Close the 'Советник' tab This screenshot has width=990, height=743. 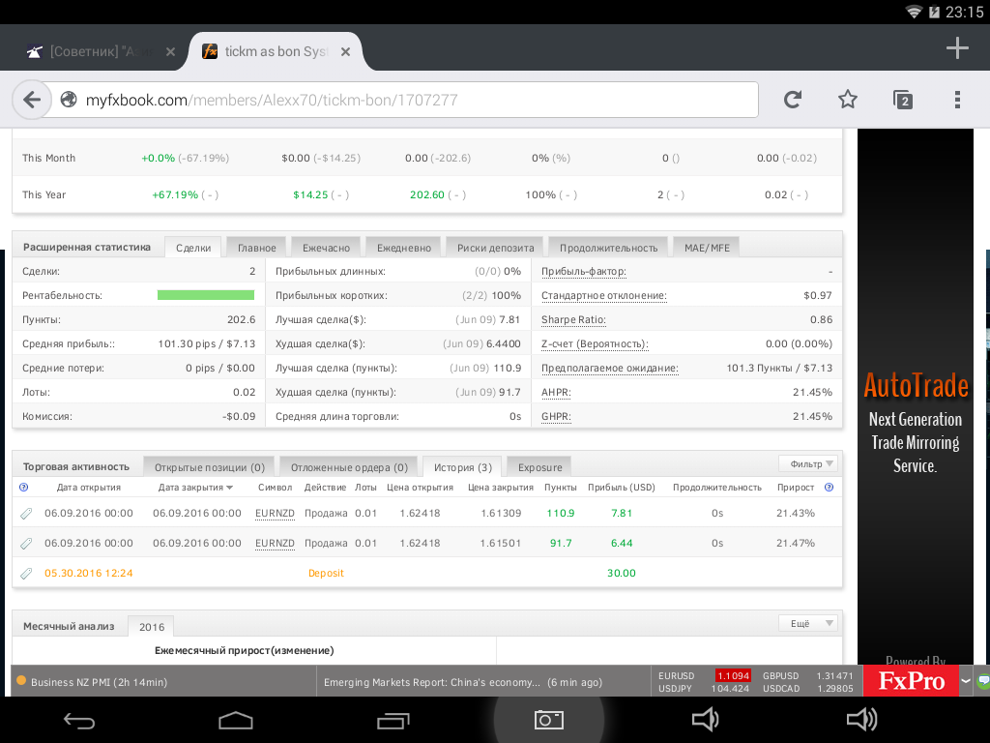pyautogui.click(x=170, y=52)
